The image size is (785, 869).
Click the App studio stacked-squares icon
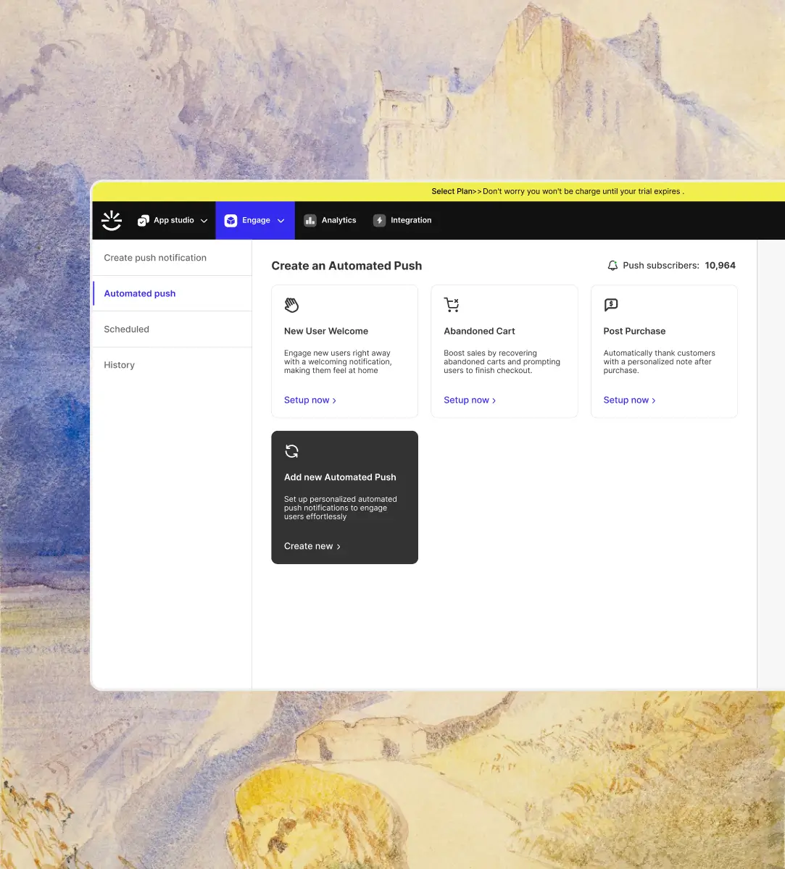144,220
